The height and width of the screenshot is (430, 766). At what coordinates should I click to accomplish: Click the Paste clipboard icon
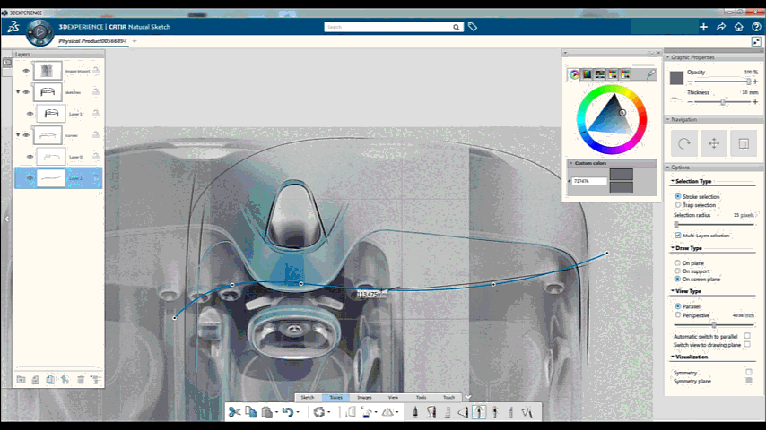(266, 412)
